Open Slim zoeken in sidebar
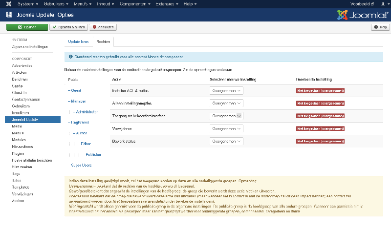This screenshot has height=231, width=391. point(22,167)
